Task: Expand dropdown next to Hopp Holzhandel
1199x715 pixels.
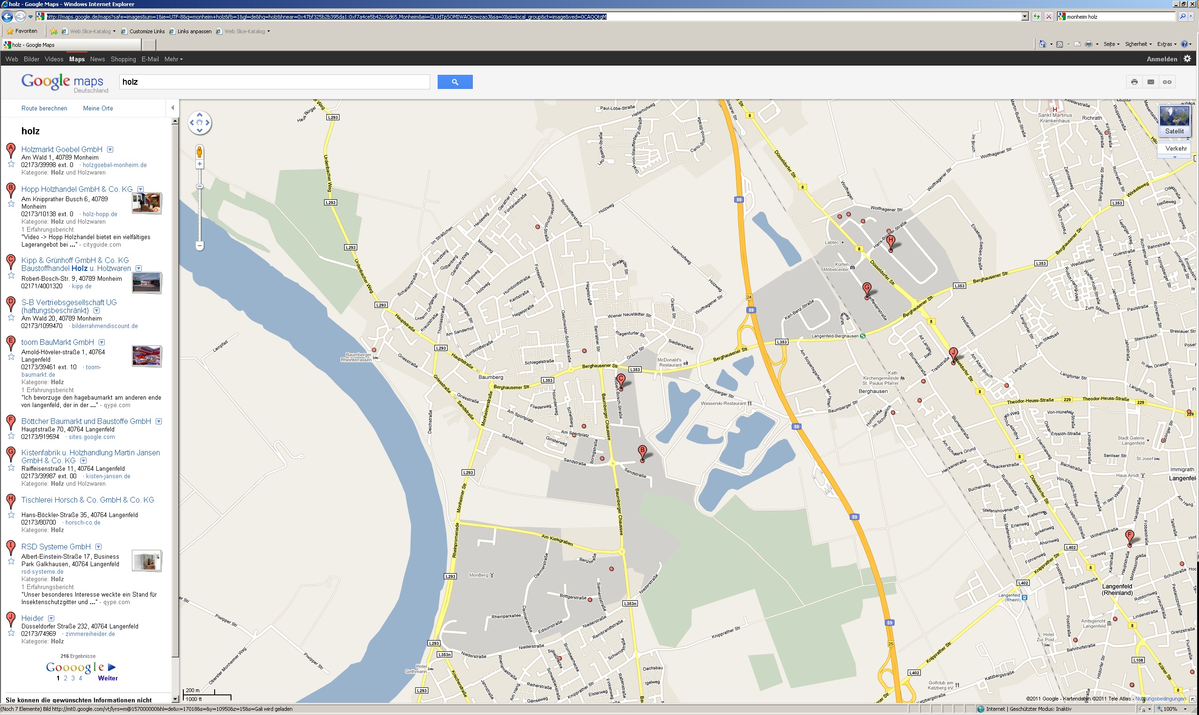Action: click(x=141, y=190)
